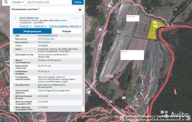Image resolution: width=192 pixels, height=122 pixels.
Task: Open the План ЗУ link
Action: point(26,26)
